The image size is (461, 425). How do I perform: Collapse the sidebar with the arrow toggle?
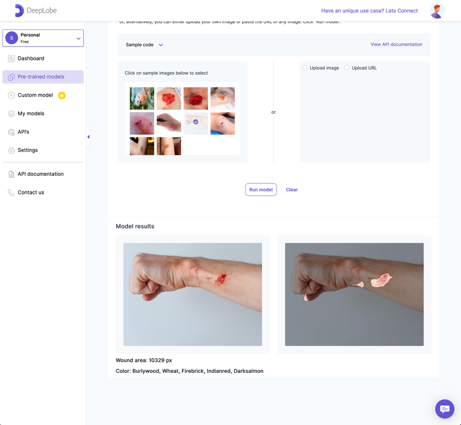coord(88,136)
